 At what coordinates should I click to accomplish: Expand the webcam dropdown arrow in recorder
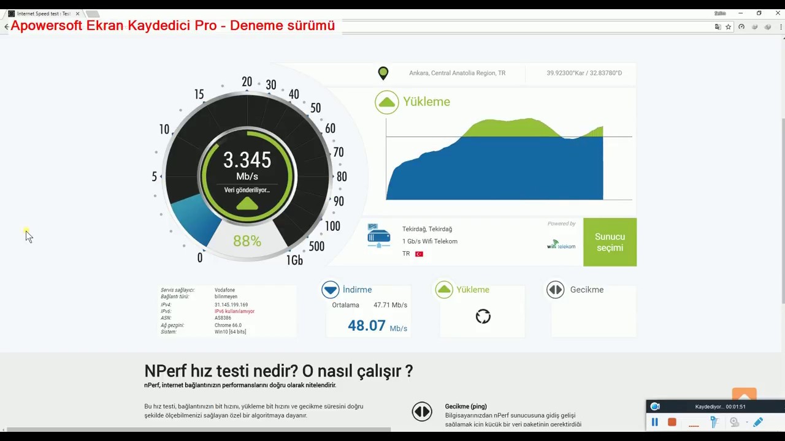746,423
